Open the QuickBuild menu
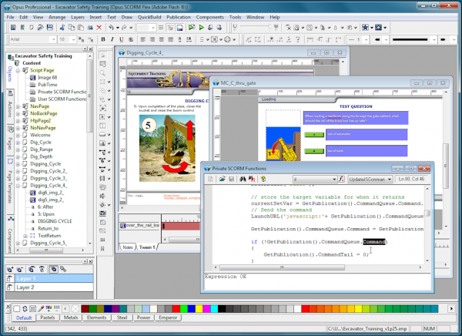Screen dimensions: 462x336 click(x=148, y=15)
